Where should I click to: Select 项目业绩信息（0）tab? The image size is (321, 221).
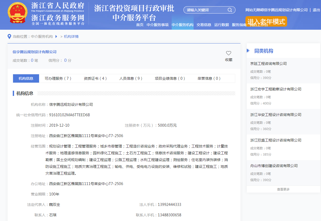tap(170, 78)
